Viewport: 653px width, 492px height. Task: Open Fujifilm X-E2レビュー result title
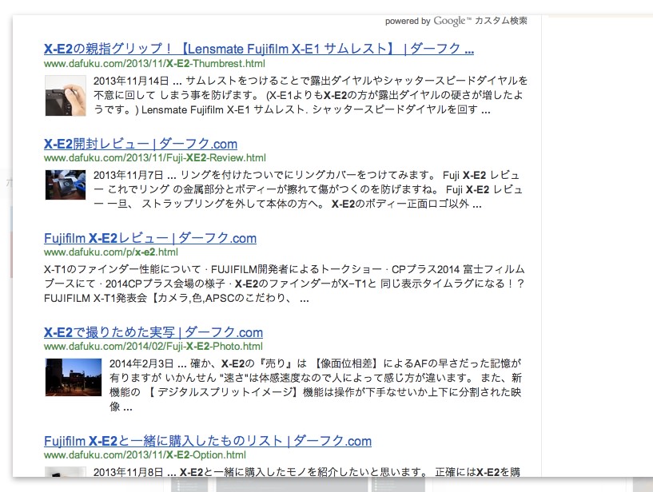click(150, 238)
